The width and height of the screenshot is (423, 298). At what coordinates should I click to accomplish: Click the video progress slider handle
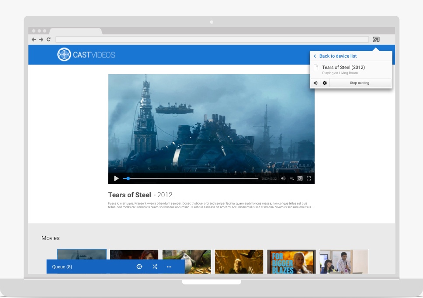pyautogui.click(x=128, y=178)
